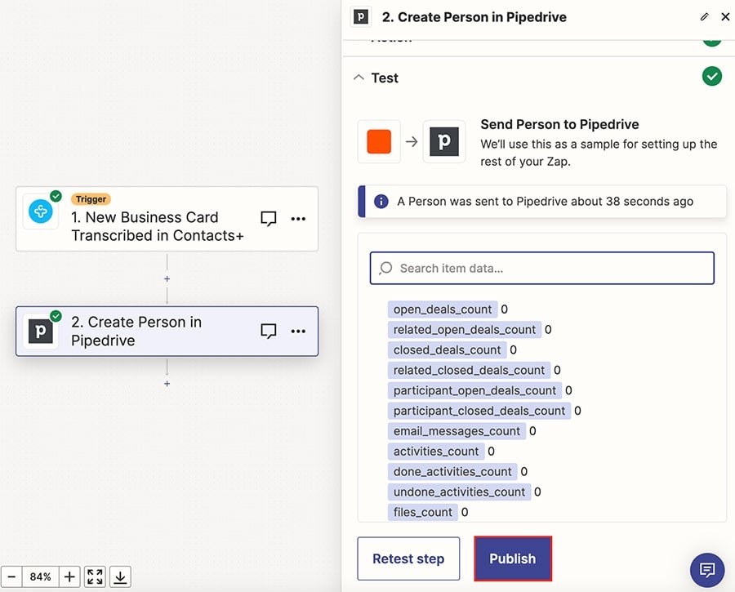Click the Retest step button
The width and height of the screenshot is (735, 592).
[408, 559]
